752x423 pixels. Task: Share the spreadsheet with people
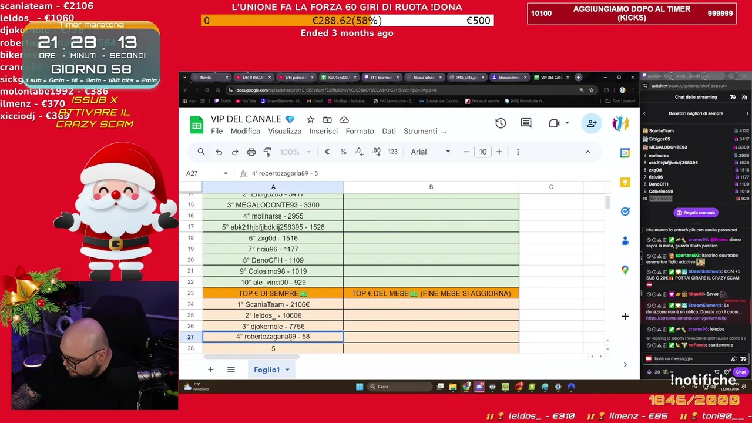pos(592,123)
